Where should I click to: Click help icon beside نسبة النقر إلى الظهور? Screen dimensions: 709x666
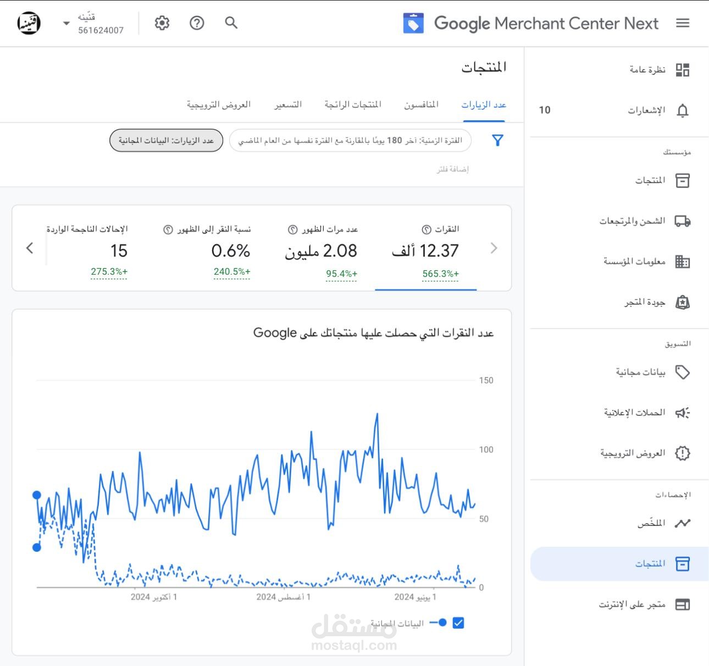coord(168,229)
